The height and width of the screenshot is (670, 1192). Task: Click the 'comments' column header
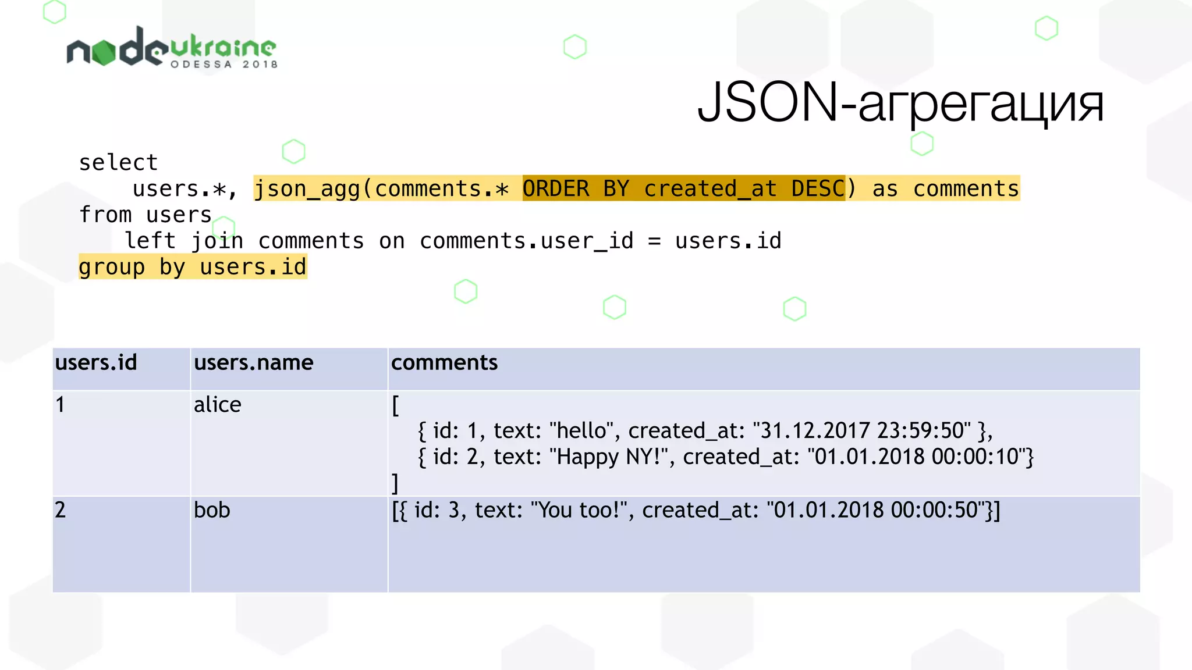(x=764, y=369)
